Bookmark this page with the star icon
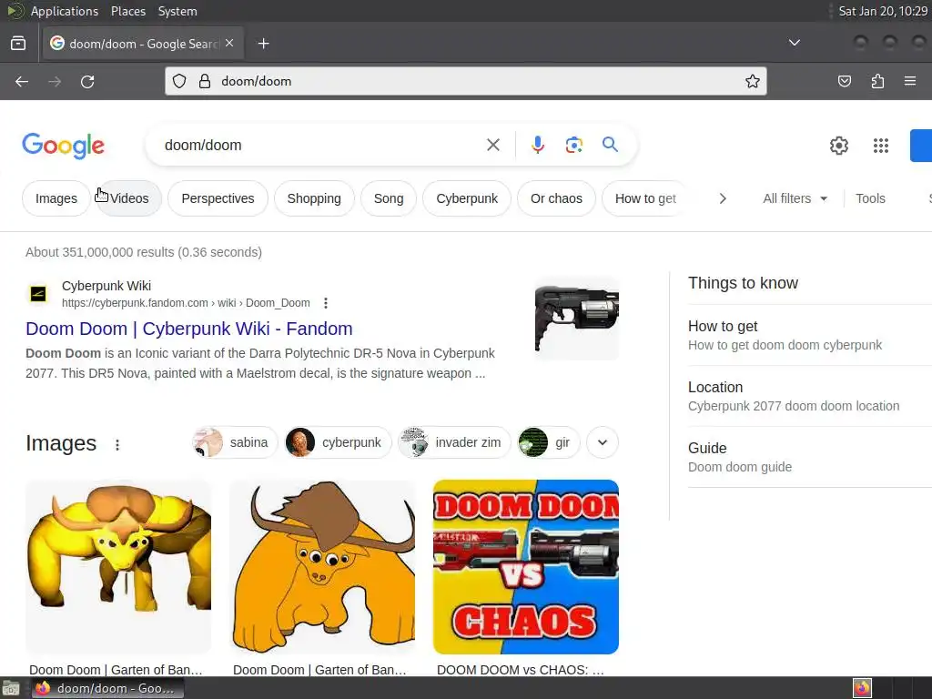 [x=753, y=81]
